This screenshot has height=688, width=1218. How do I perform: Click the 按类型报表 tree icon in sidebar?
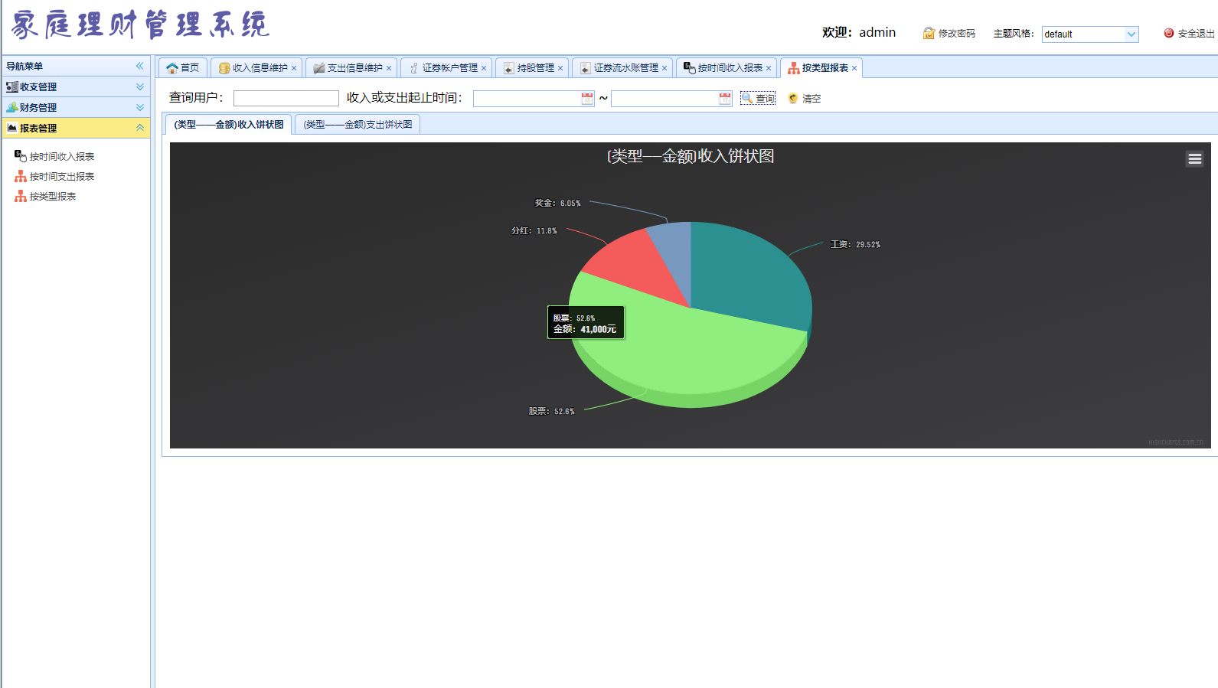(x=21, y=196)
